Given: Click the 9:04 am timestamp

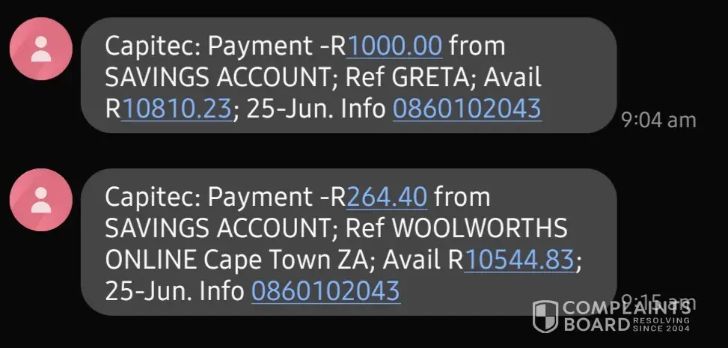Looking at the screenshot, I should click(x=658, y=120).
